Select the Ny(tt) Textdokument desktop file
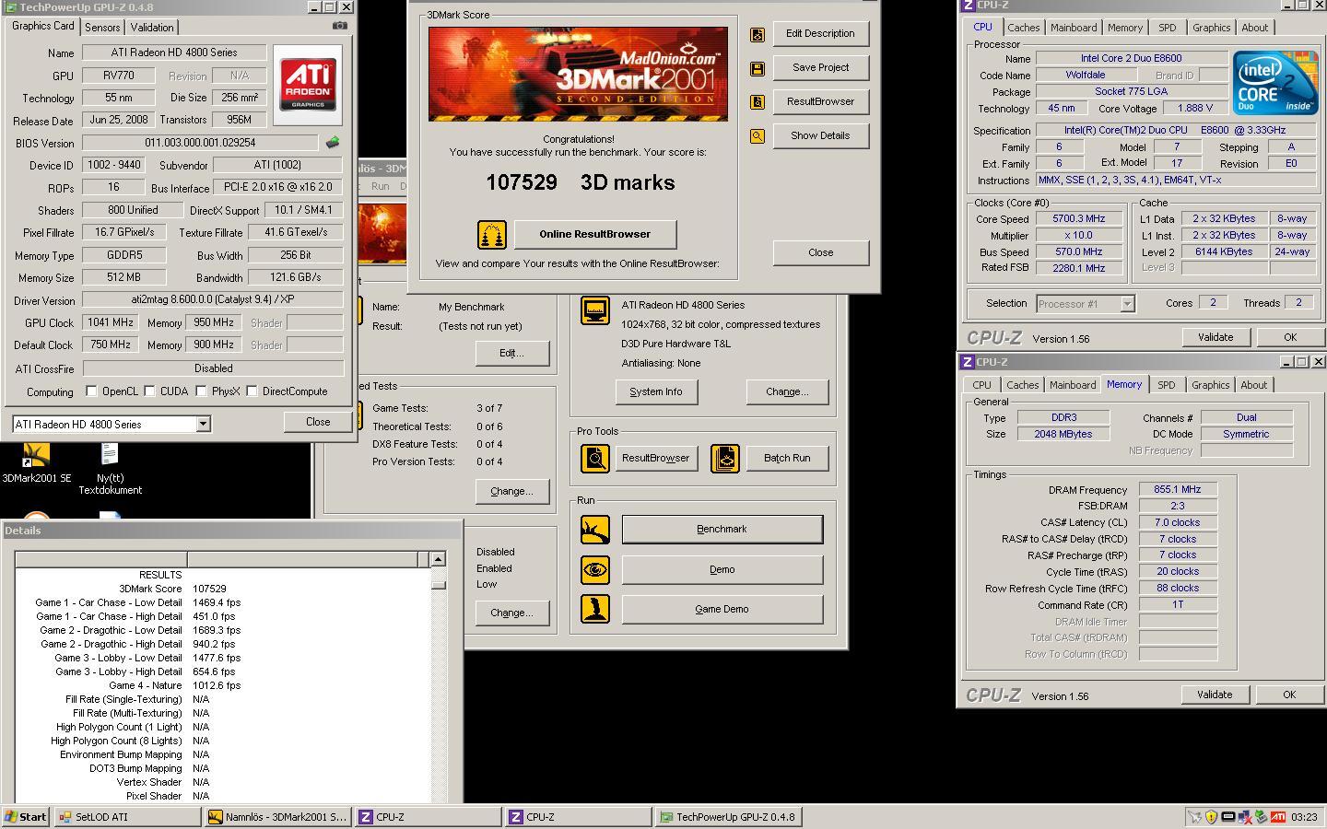Viewport: 1327px width, 829px height. pos(110,469)
